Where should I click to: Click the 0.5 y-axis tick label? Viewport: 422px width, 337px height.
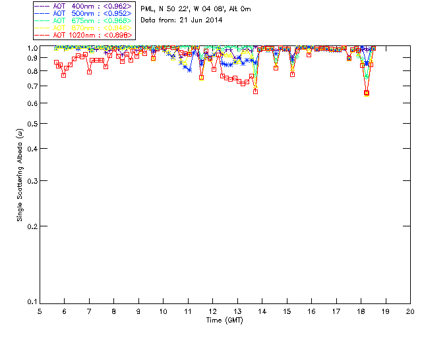point(32,124)
